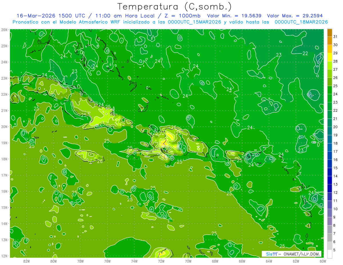Click the 12N latitude axis label
Image resolution: width=343 pixels, height=265 pixels.
tap(4, 256)
